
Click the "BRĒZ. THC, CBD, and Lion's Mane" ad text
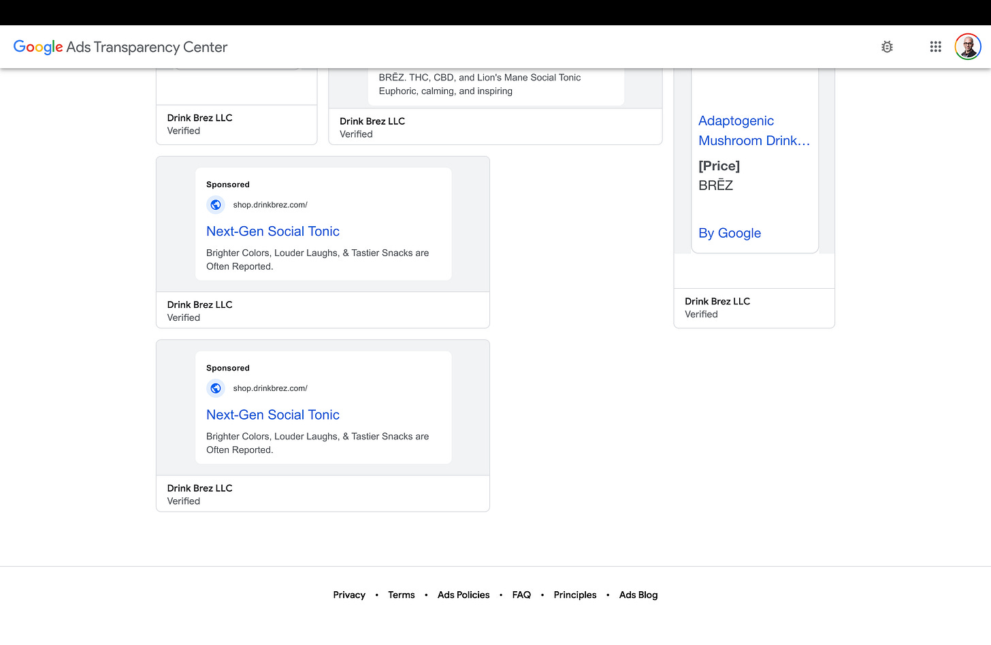click(480, 78)
